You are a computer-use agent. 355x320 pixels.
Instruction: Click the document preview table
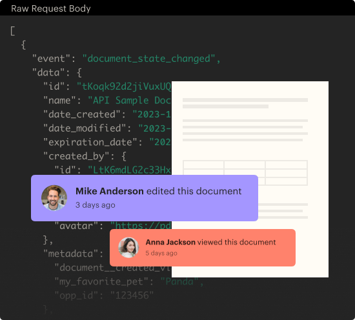pos(245,173)
